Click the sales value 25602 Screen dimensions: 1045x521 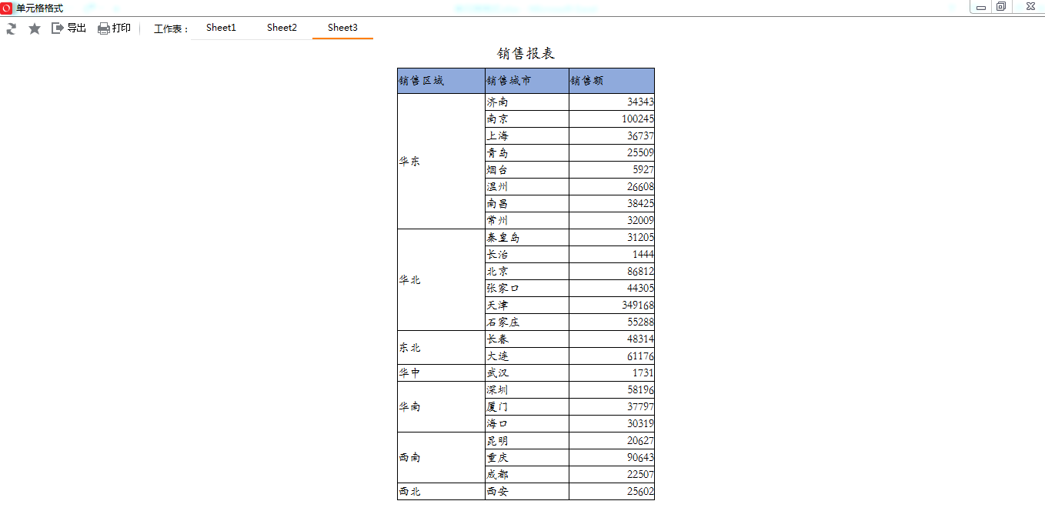tap(640, 492)
